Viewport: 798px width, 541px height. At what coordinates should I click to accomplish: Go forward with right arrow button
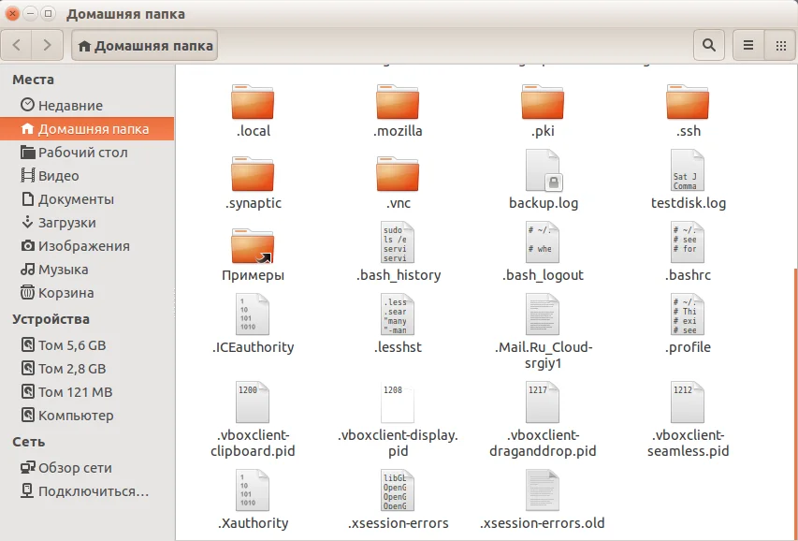click(x=48, y=45)
